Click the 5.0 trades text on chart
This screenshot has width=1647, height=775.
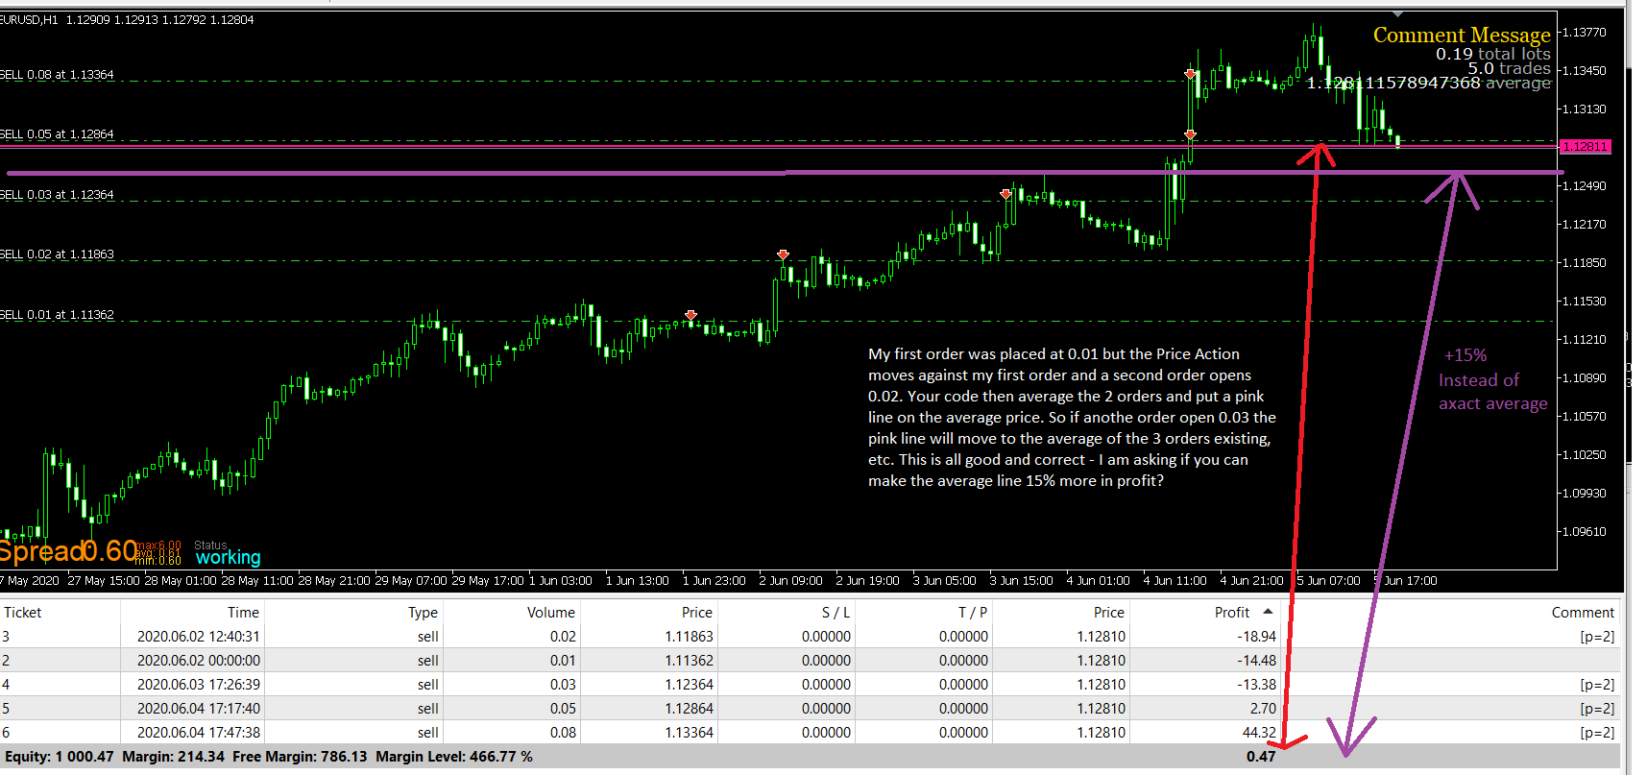(1509, 69)
